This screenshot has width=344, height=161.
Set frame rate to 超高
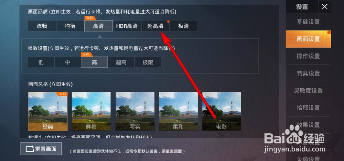pyautogui.click(x=121, y=62)
